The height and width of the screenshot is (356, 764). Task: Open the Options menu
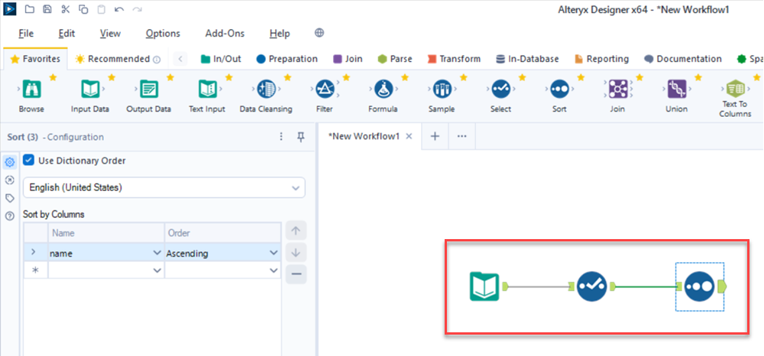[x=163, y=34]
